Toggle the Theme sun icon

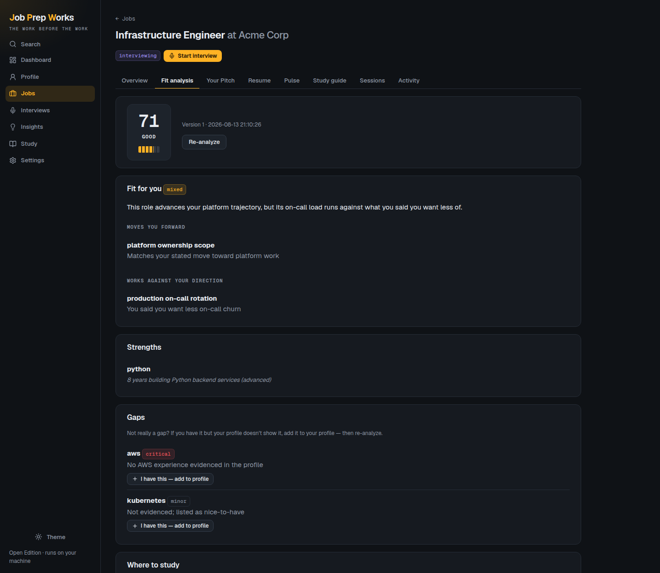click(x=38, y=537)
